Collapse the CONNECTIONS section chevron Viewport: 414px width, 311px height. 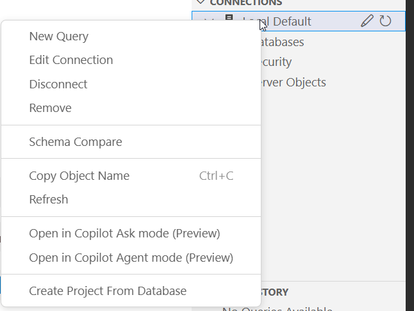201,3
